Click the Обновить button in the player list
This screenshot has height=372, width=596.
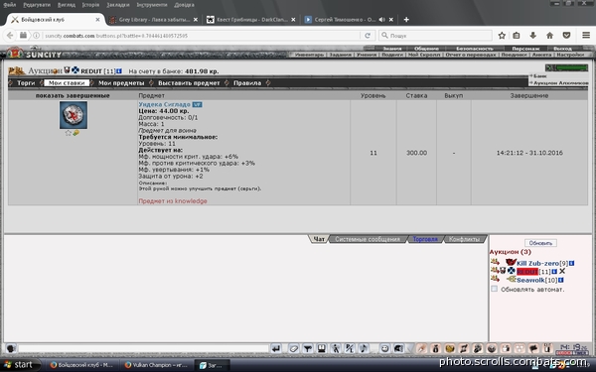(x=540, y=243)
